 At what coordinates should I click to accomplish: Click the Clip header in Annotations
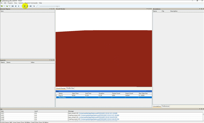click(163, 11)
